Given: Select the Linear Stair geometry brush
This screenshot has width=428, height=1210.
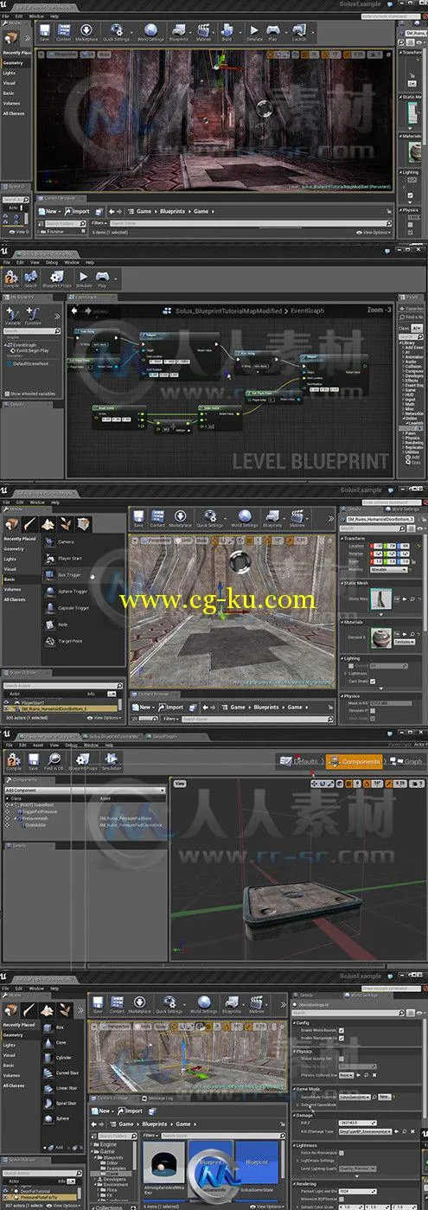Looking at the screenshot, I should [x=65, y=1088].
